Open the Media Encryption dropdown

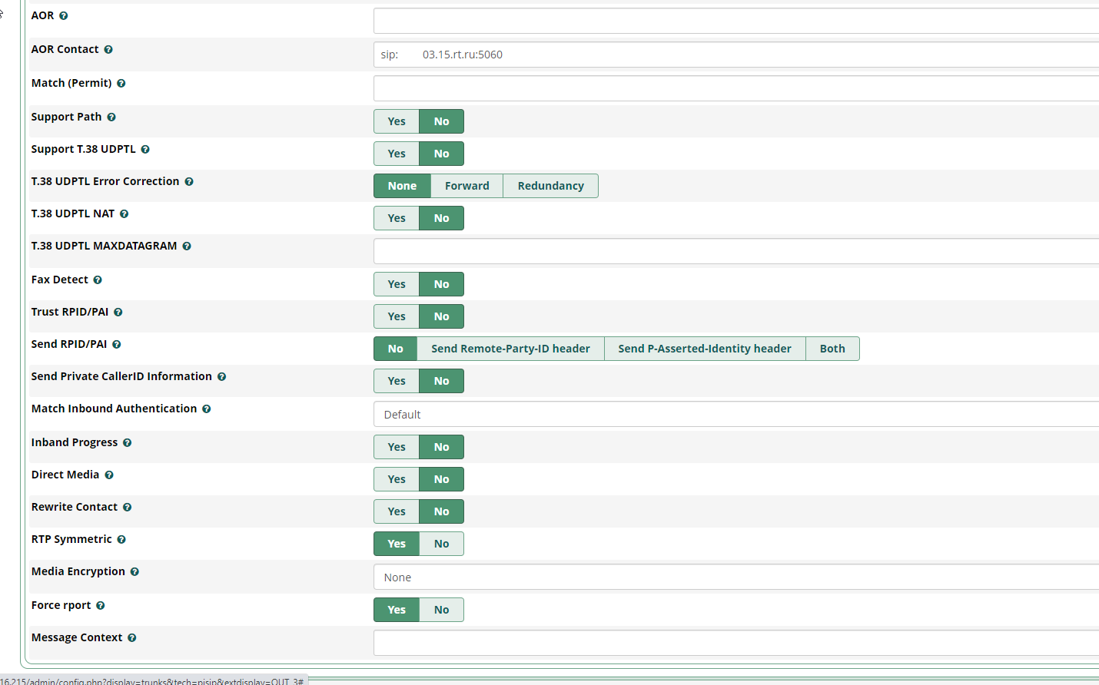tap(736, 577)
